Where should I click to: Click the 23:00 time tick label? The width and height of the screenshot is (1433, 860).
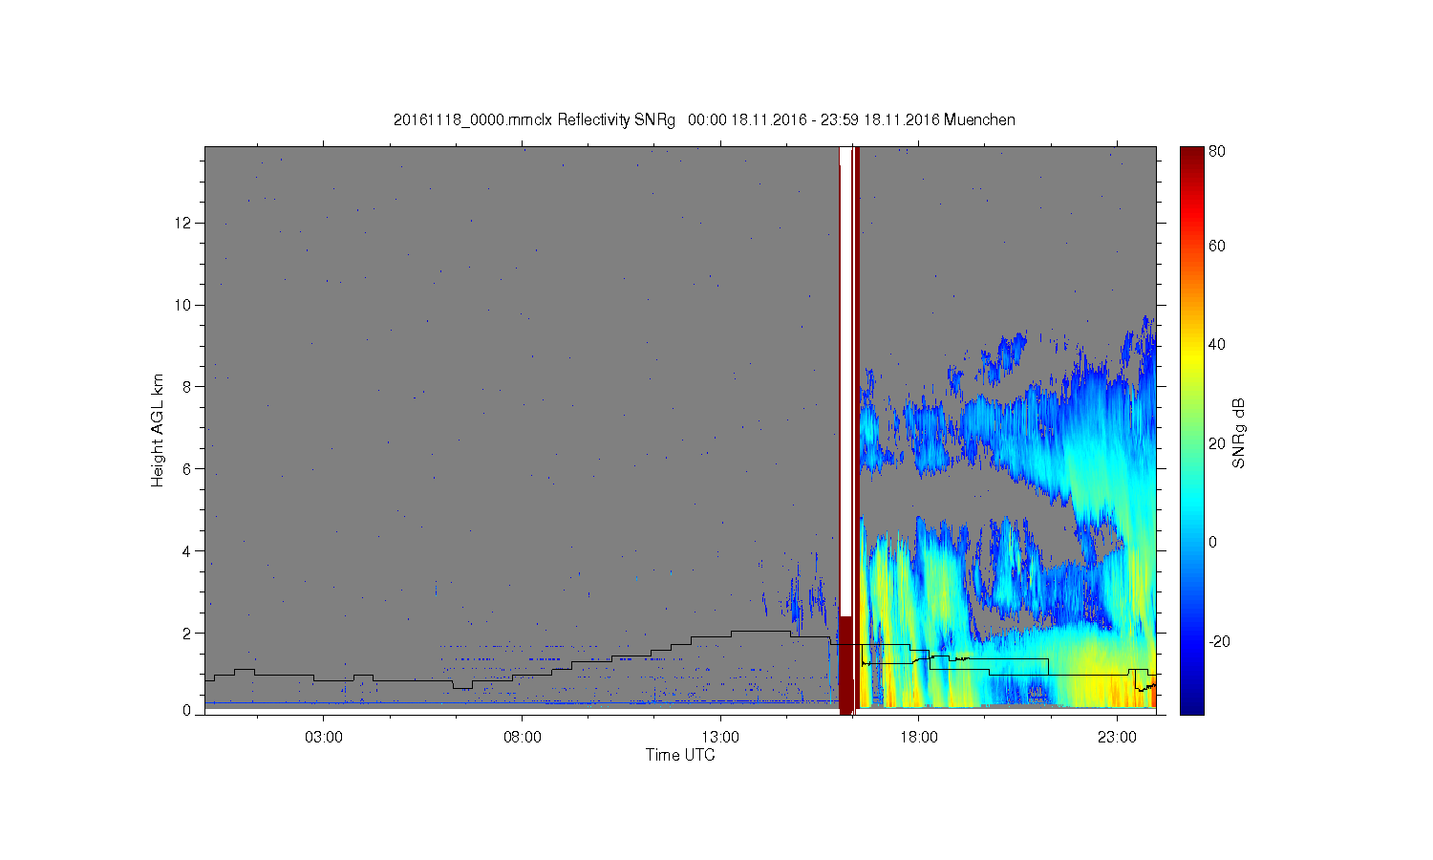click(1117, 737)
